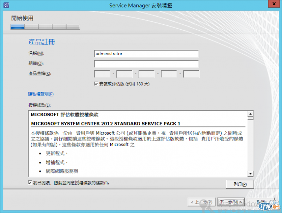This screenshot has width=282, height=213.
Task: Click the 名稱 name field with administrator
Action: tap(146, 54)
